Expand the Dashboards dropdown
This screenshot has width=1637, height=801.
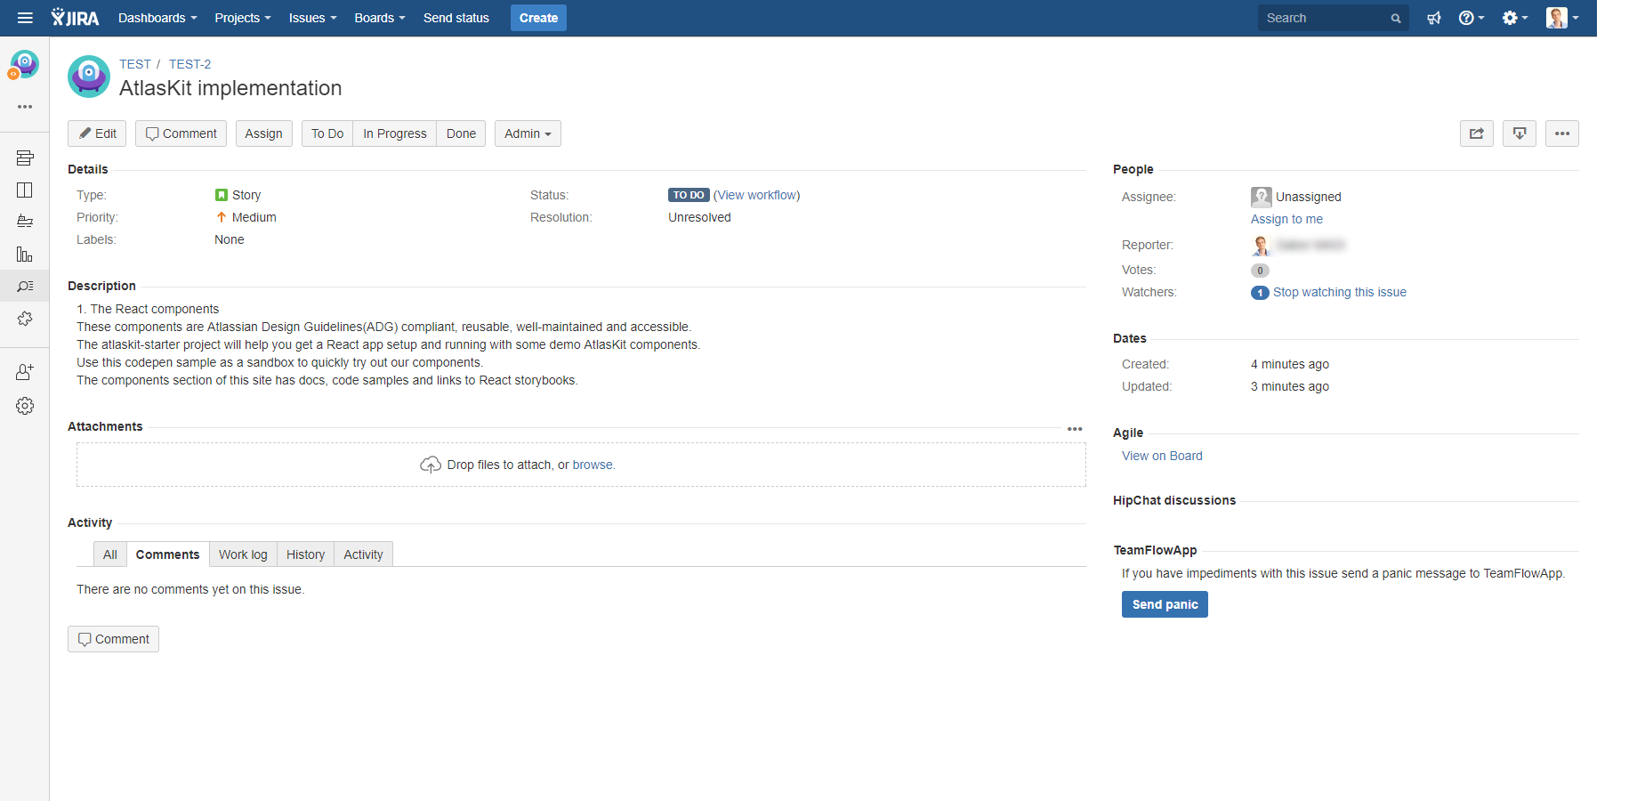tap(157, 18)
